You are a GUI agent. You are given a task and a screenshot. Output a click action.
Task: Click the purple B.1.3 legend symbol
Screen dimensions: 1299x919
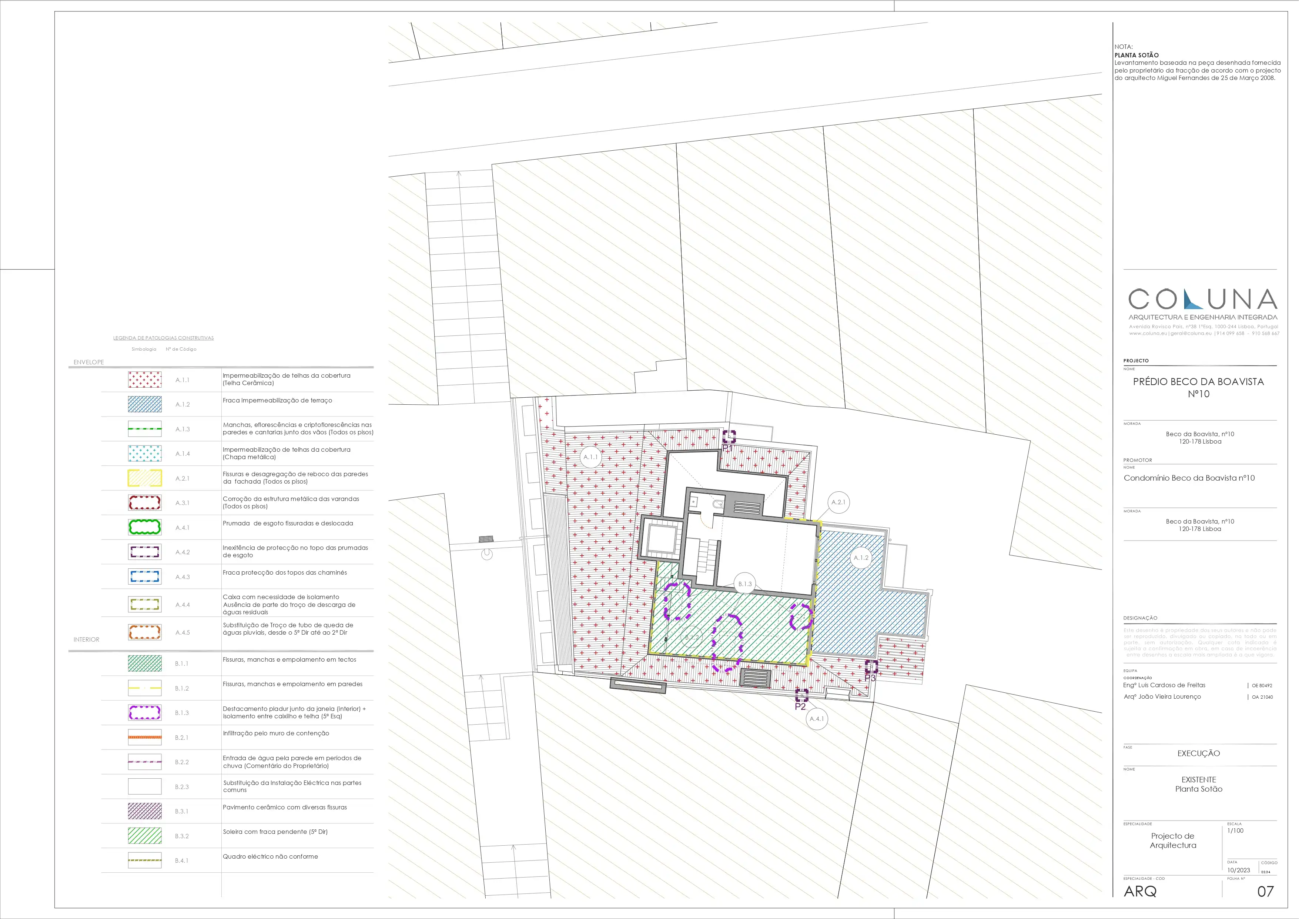click(x=145, y=712)
